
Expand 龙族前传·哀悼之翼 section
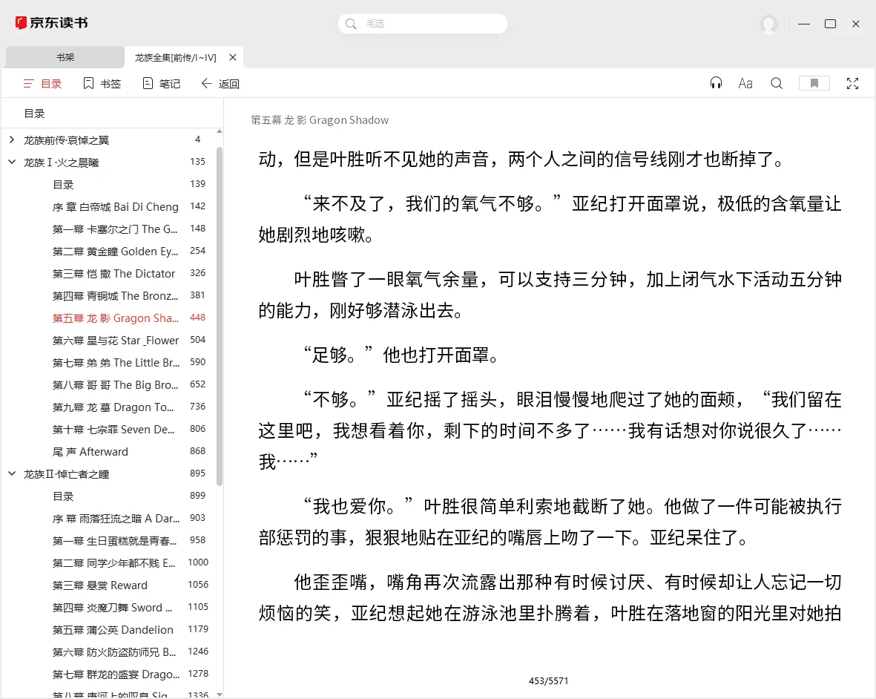click(12, 140)
